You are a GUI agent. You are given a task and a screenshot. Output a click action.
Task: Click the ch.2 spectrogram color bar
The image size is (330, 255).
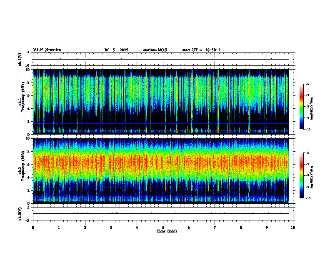coord(301,175)
